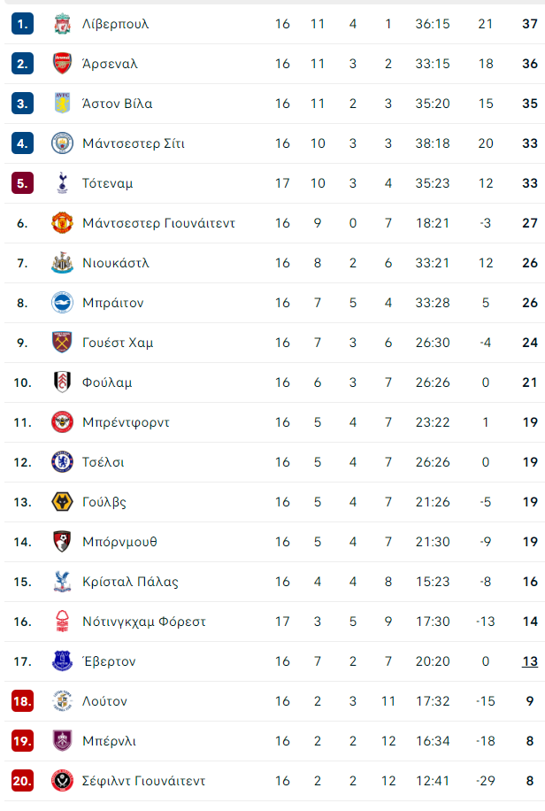This screenshot has height=811, width=545.
Task: Open team link Νιουκάστλ
Action: tap(116, 263)
